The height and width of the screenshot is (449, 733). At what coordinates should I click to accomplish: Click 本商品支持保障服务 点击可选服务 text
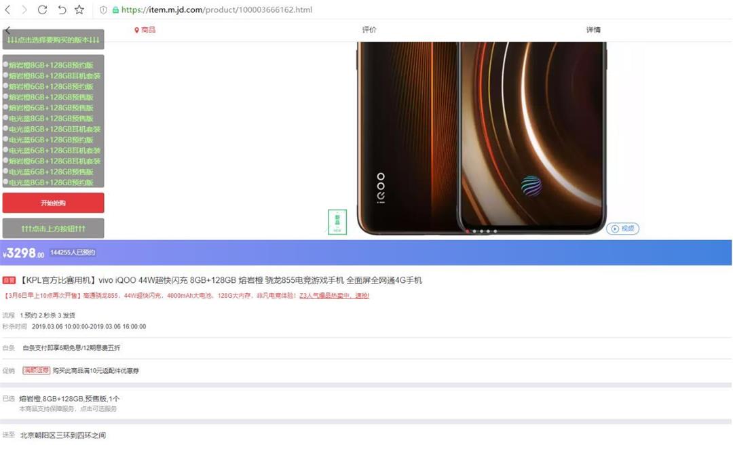(x=68, y=409)
